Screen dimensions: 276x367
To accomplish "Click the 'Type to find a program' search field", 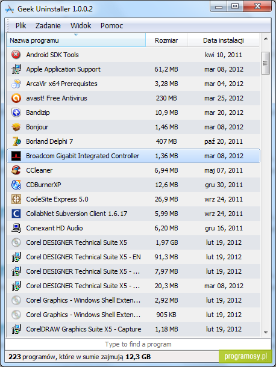I will click(138, 344).
